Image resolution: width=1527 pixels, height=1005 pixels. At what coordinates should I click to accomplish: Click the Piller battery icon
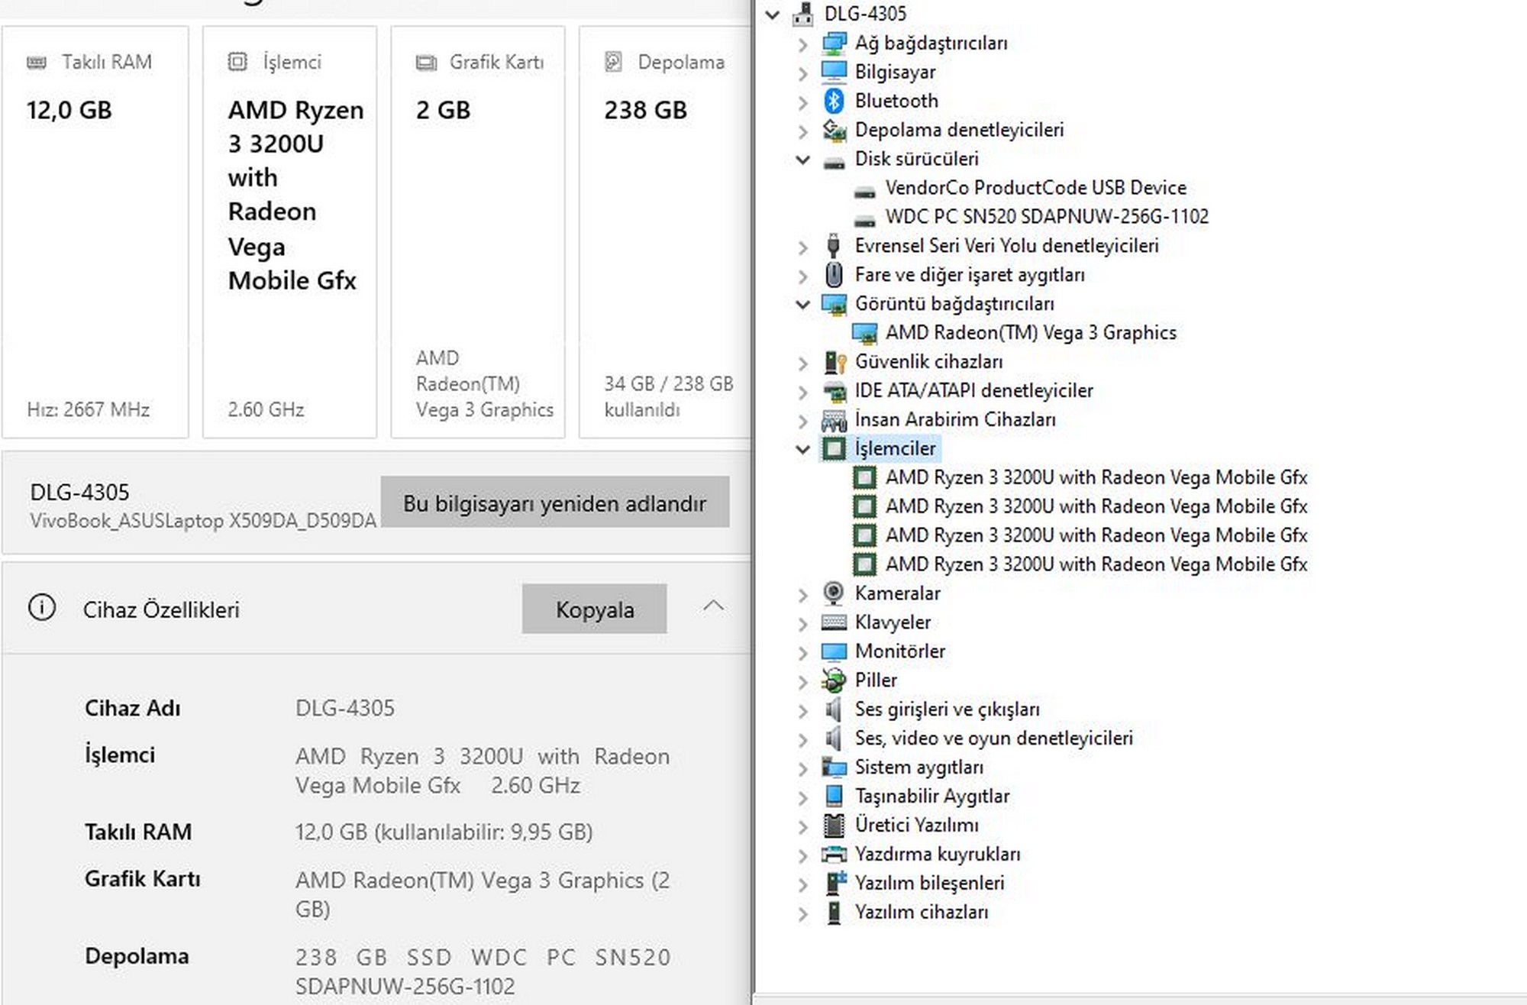(834, 680)
